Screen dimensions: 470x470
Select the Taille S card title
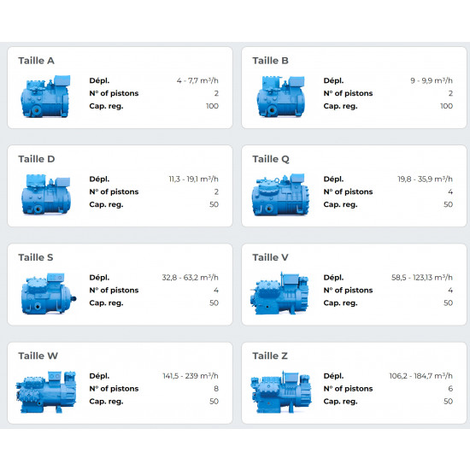pos(36,257)
